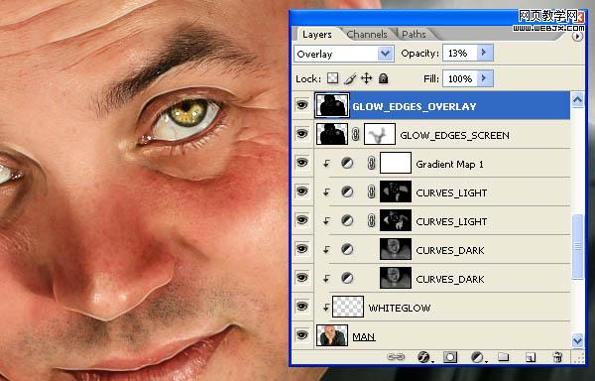Select GLOW_EDGES_SCREEN layer thumbnail
The height and width of the screenshot is (381, 595).
pyautogui.click(x=331, y=134)
